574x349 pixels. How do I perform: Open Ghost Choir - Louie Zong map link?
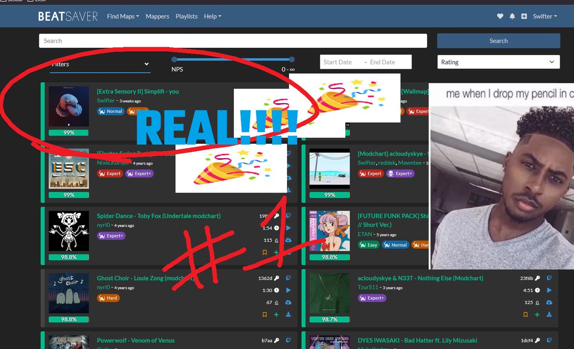click(145, 278)
